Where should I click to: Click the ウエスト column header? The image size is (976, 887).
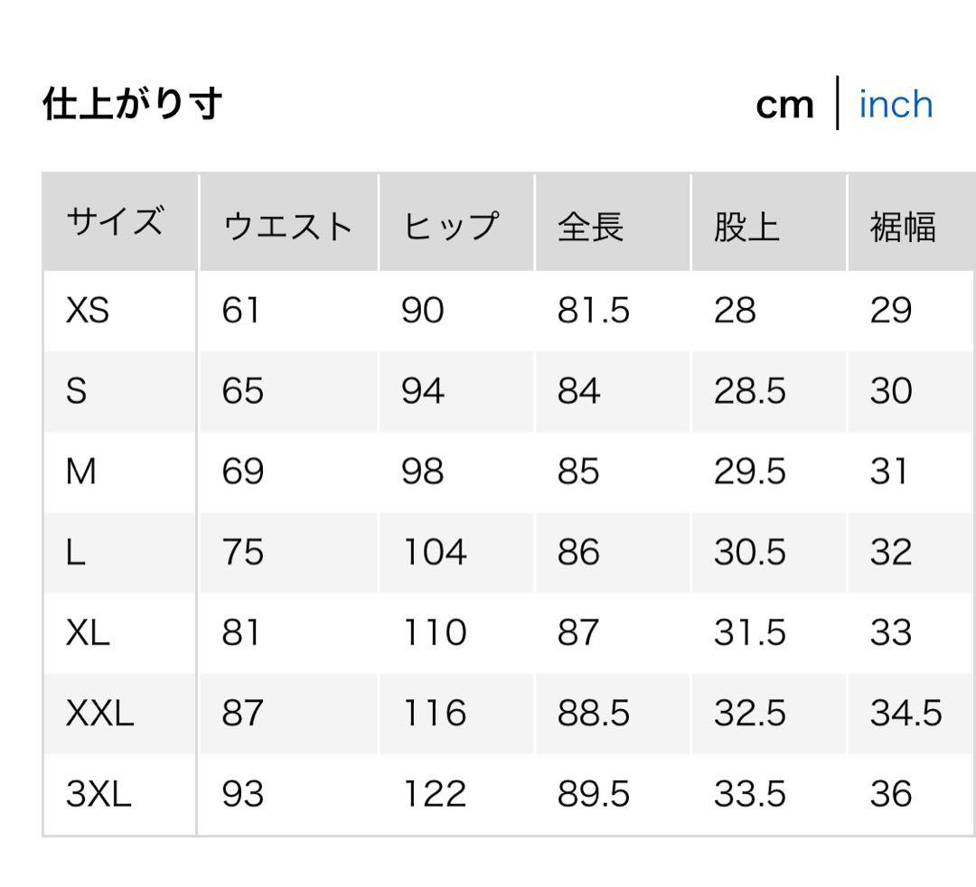[x=287, y=226]
